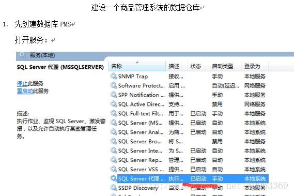Screen dimensions: 294x196
Task: Select the SSDP Discovery service row
Action: pyautogui.click(x=189, y=188)
